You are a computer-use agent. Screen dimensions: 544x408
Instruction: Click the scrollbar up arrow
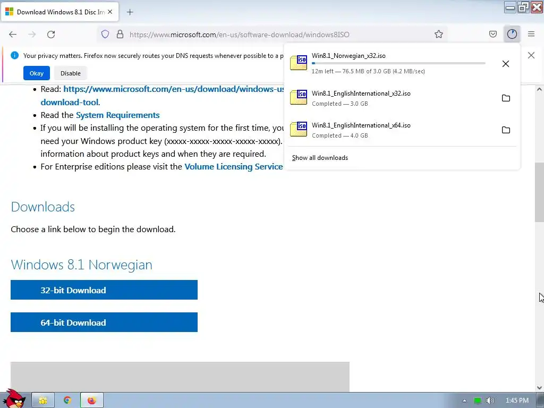(539, 89)
